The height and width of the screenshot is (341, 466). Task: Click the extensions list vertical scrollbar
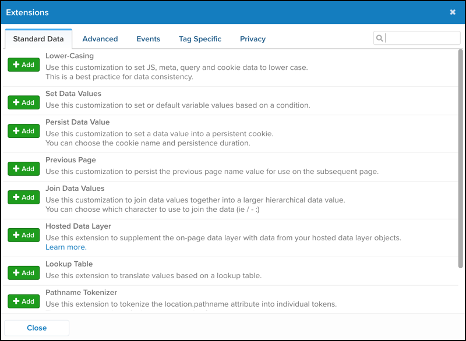click(461, 157)
